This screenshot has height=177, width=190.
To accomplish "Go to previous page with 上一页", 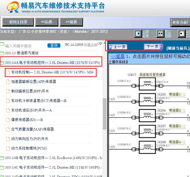I will [x=118, y=47].
